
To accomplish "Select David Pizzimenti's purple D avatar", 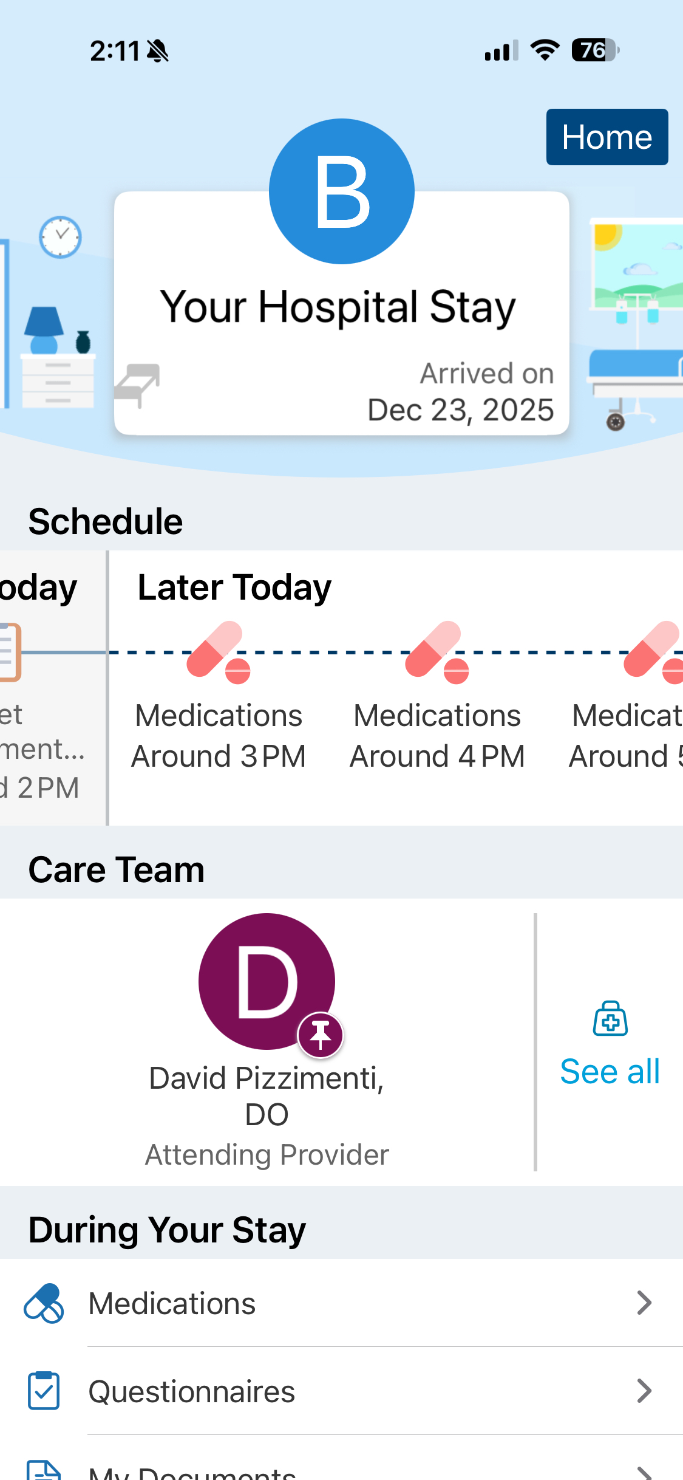I will (267, 981).
